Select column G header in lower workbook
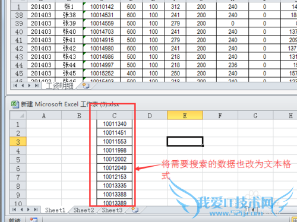297x222 pixels. [x=255, y=116]
